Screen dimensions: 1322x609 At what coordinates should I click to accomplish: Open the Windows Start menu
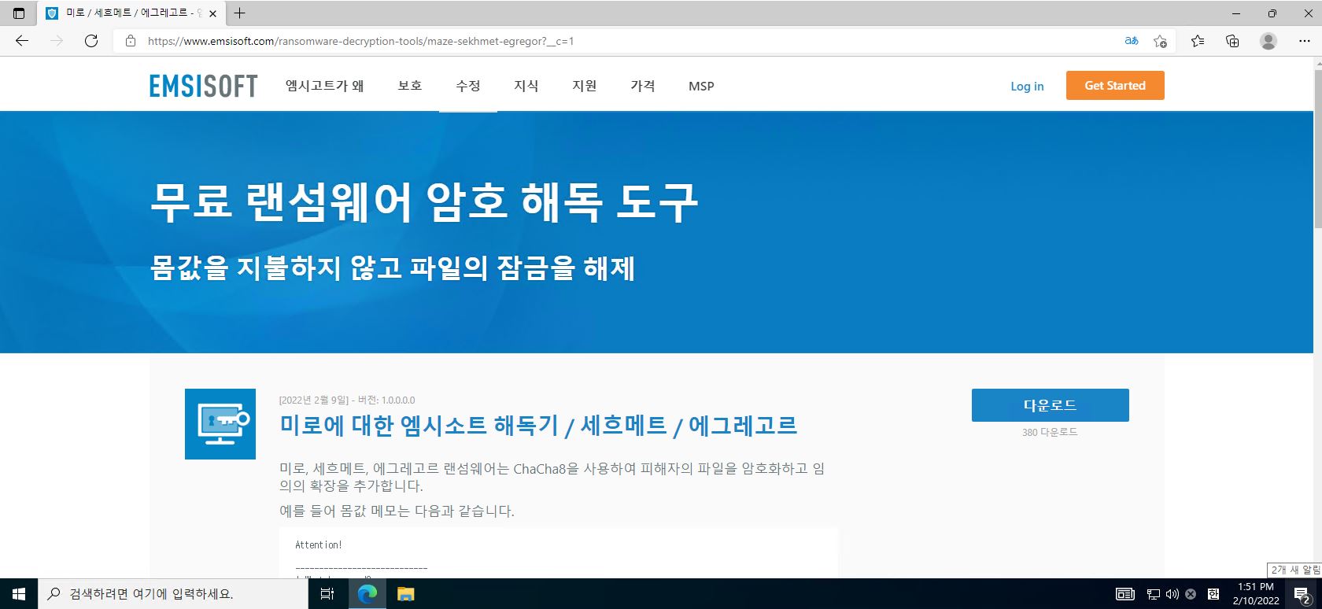pyautogui.click(x=19, y=594)
